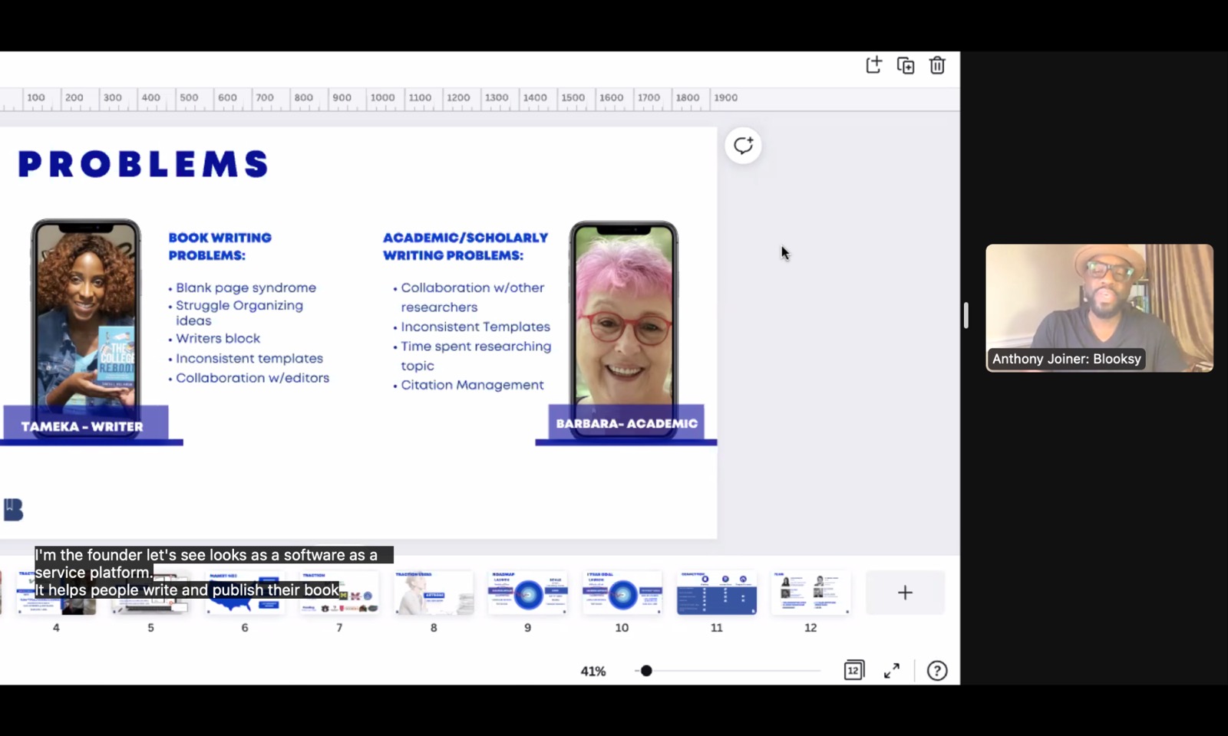Click the 'Anthony Joiner: Blooksy' name label
The width and height of the screenshot is (1228, 736).
(x=1066, y=359)
